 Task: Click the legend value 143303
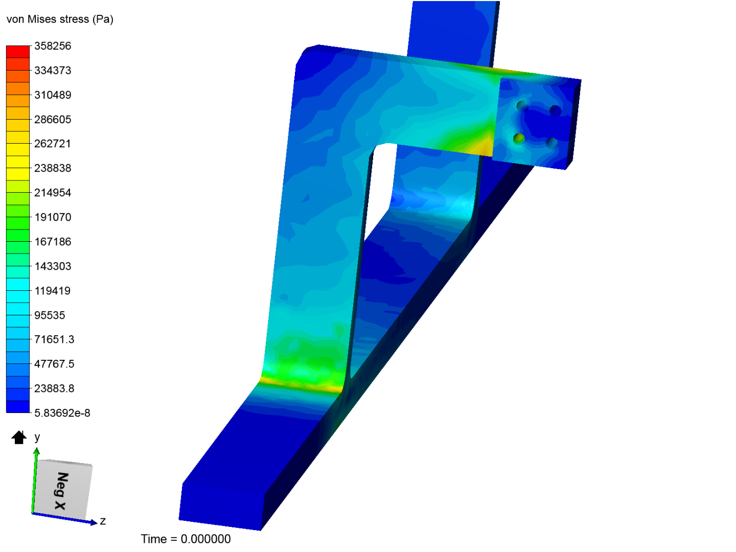click(x=53, y=266)
